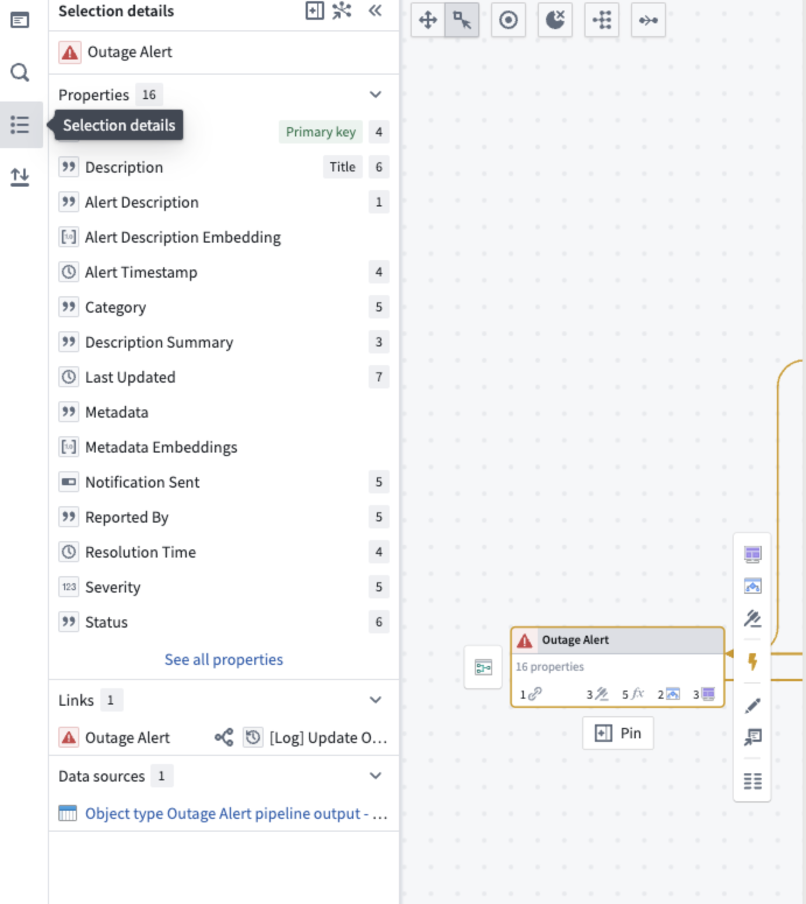Select the Notification Sent property row
Viewport: 806px width, 904px height.
pyautogui.click(x=224, y=482)
